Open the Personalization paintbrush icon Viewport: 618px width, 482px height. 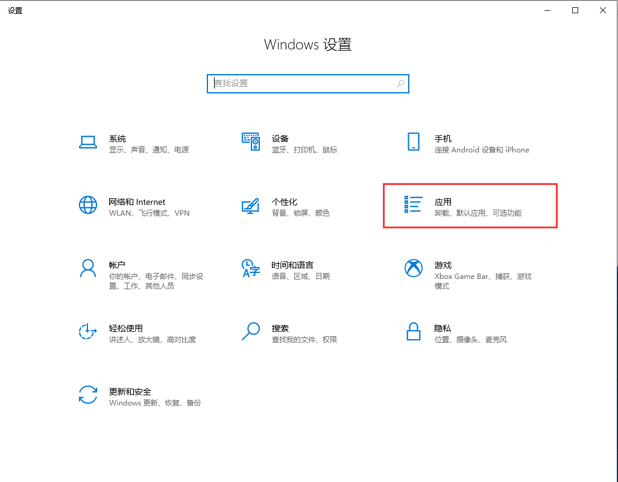[251, 205]
